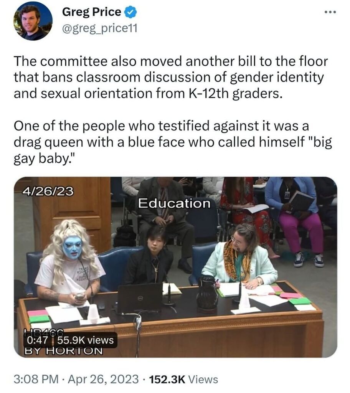This screenshot has height=393, width=350.
Task: Play the embedded committee hearing video
Action: [175, 267]
